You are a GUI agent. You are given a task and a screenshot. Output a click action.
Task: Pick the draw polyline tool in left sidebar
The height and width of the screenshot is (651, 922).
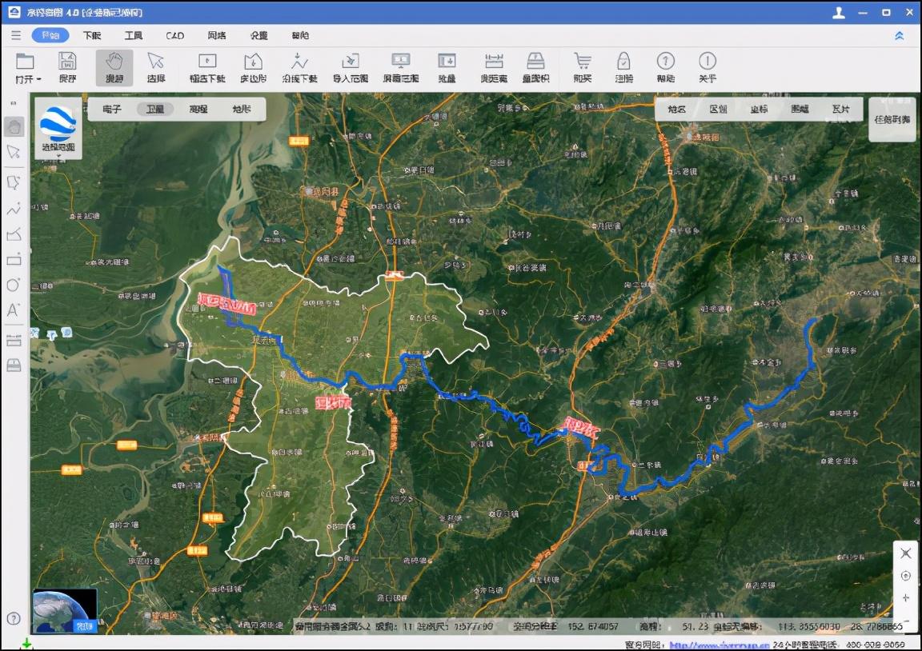tap(14, 209)
